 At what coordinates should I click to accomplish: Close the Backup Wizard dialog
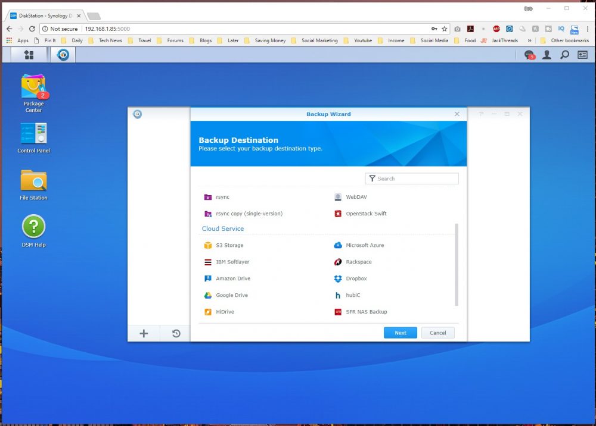457,114
